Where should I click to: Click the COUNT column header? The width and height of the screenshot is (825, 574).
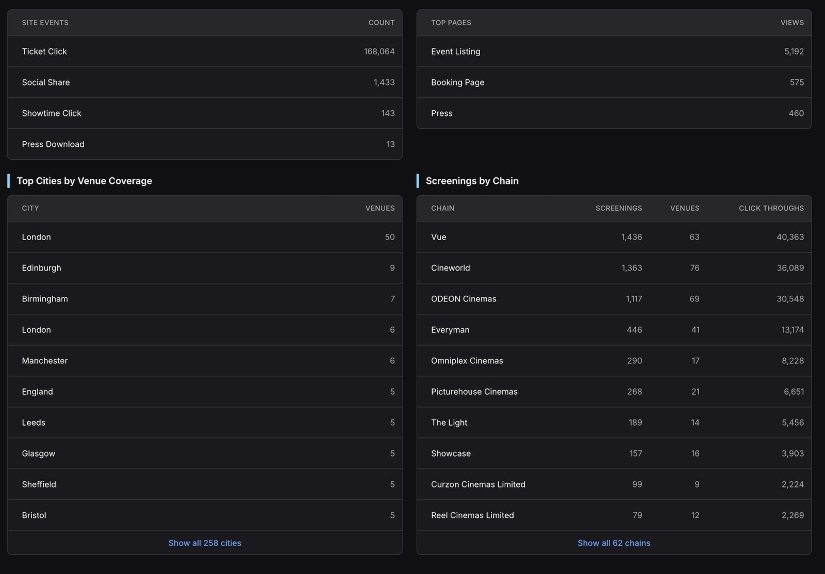click(x=382, y=23)
